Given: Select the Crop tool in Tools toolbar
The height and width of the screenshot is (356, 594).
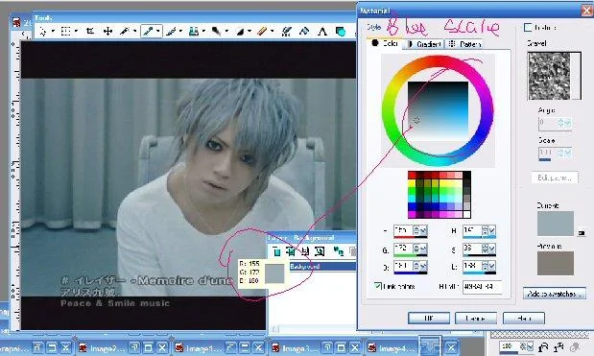Looking at the screenshot, I should point(90,31).
